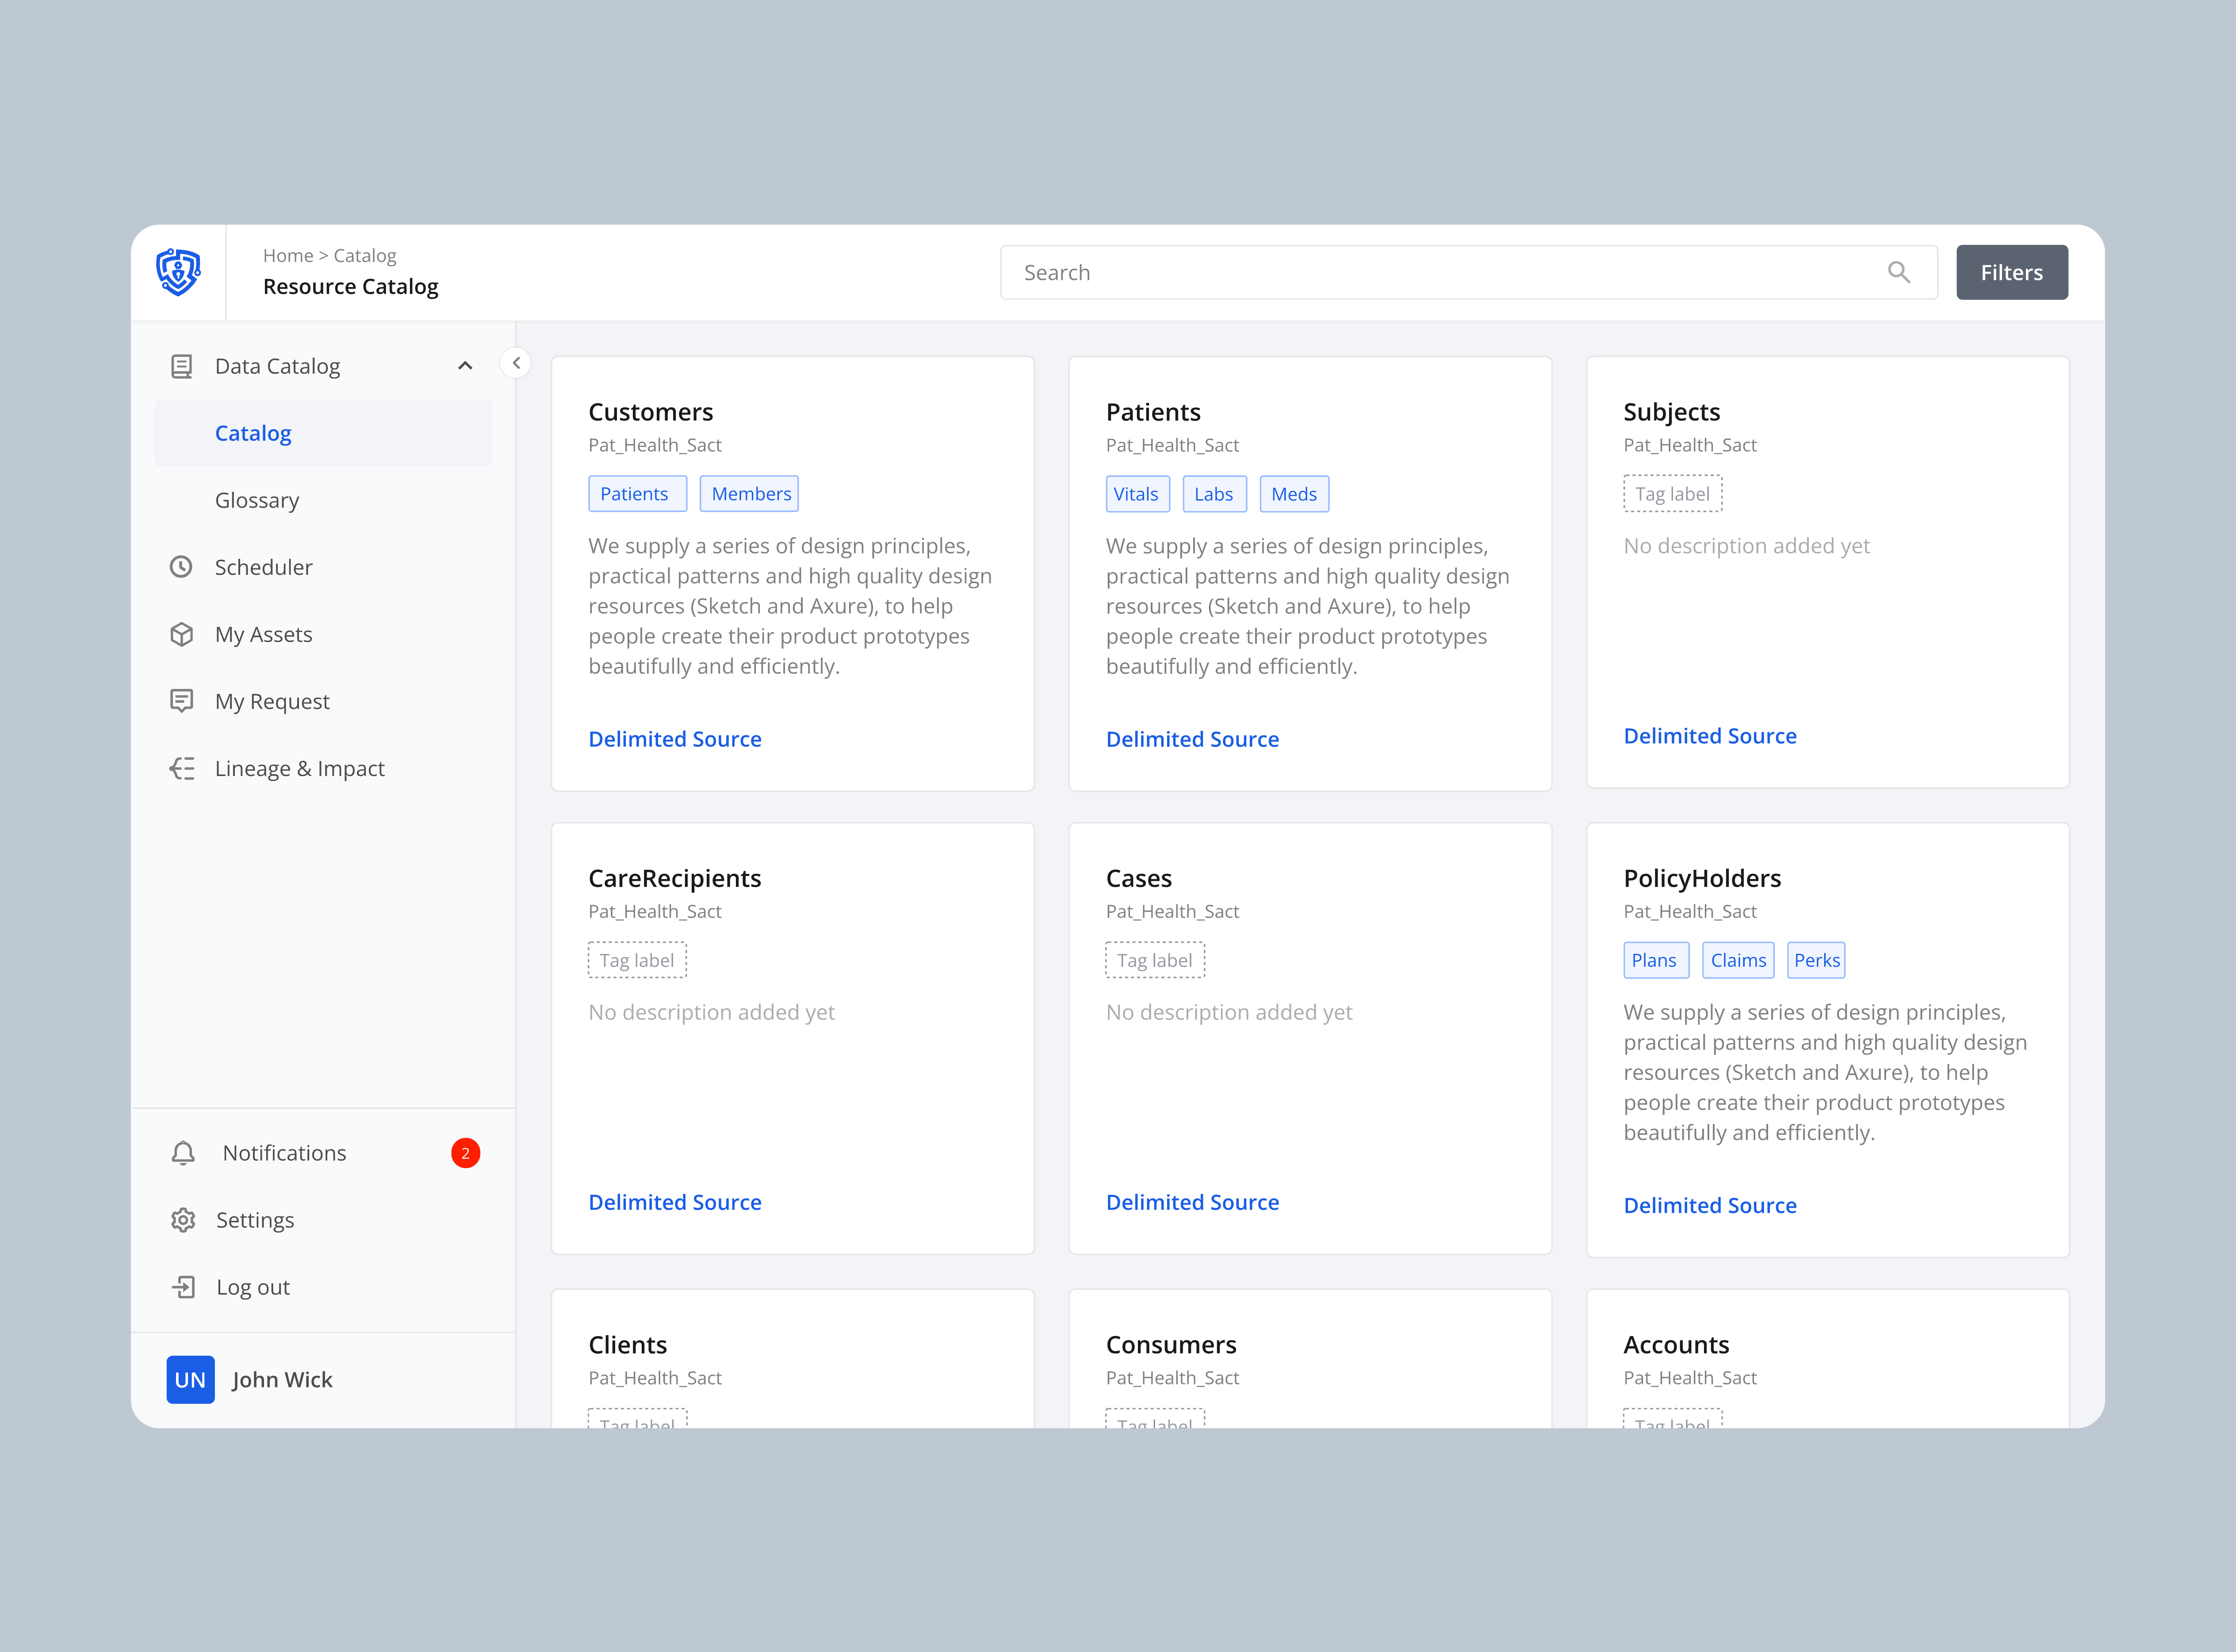The height and width of the screenshot is (1652, 2236).
Task: Click Home in the breadcrumb
Action: [x=288, y=256]
